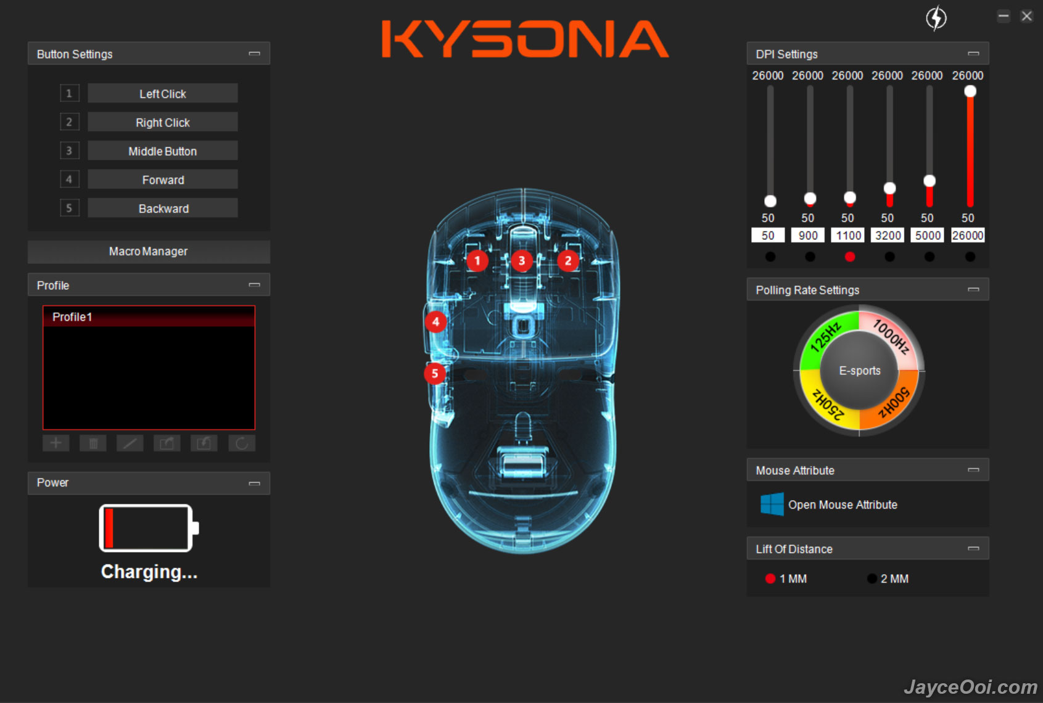Select mouse button marker 1 on the diagram

[x=477, y=261]
